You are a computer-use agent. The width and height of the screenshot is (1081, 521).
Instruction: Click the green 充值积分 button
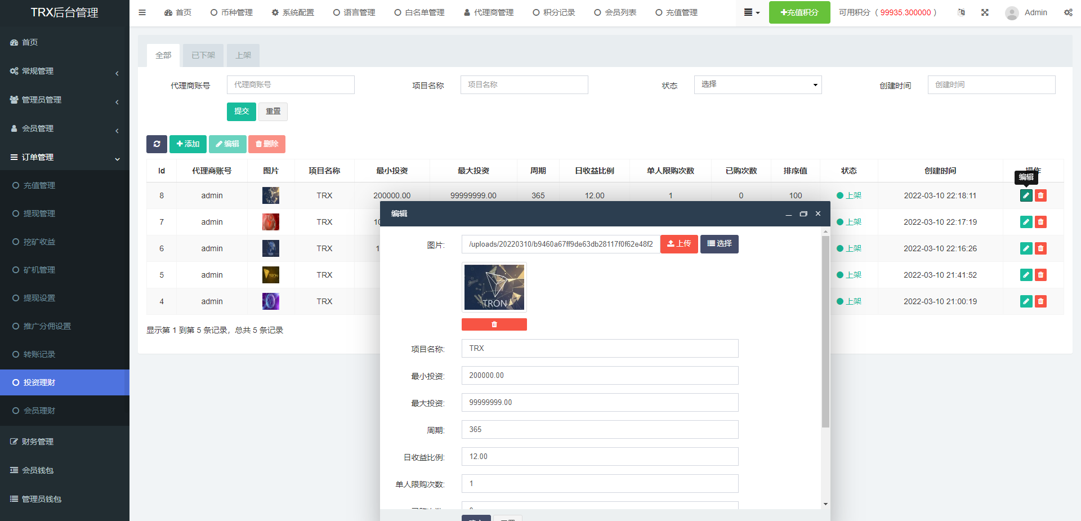[799, 12]
